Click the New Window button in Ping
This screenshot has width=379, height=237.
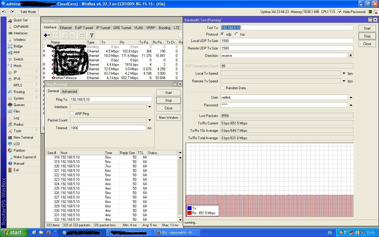tap(168, 118)
